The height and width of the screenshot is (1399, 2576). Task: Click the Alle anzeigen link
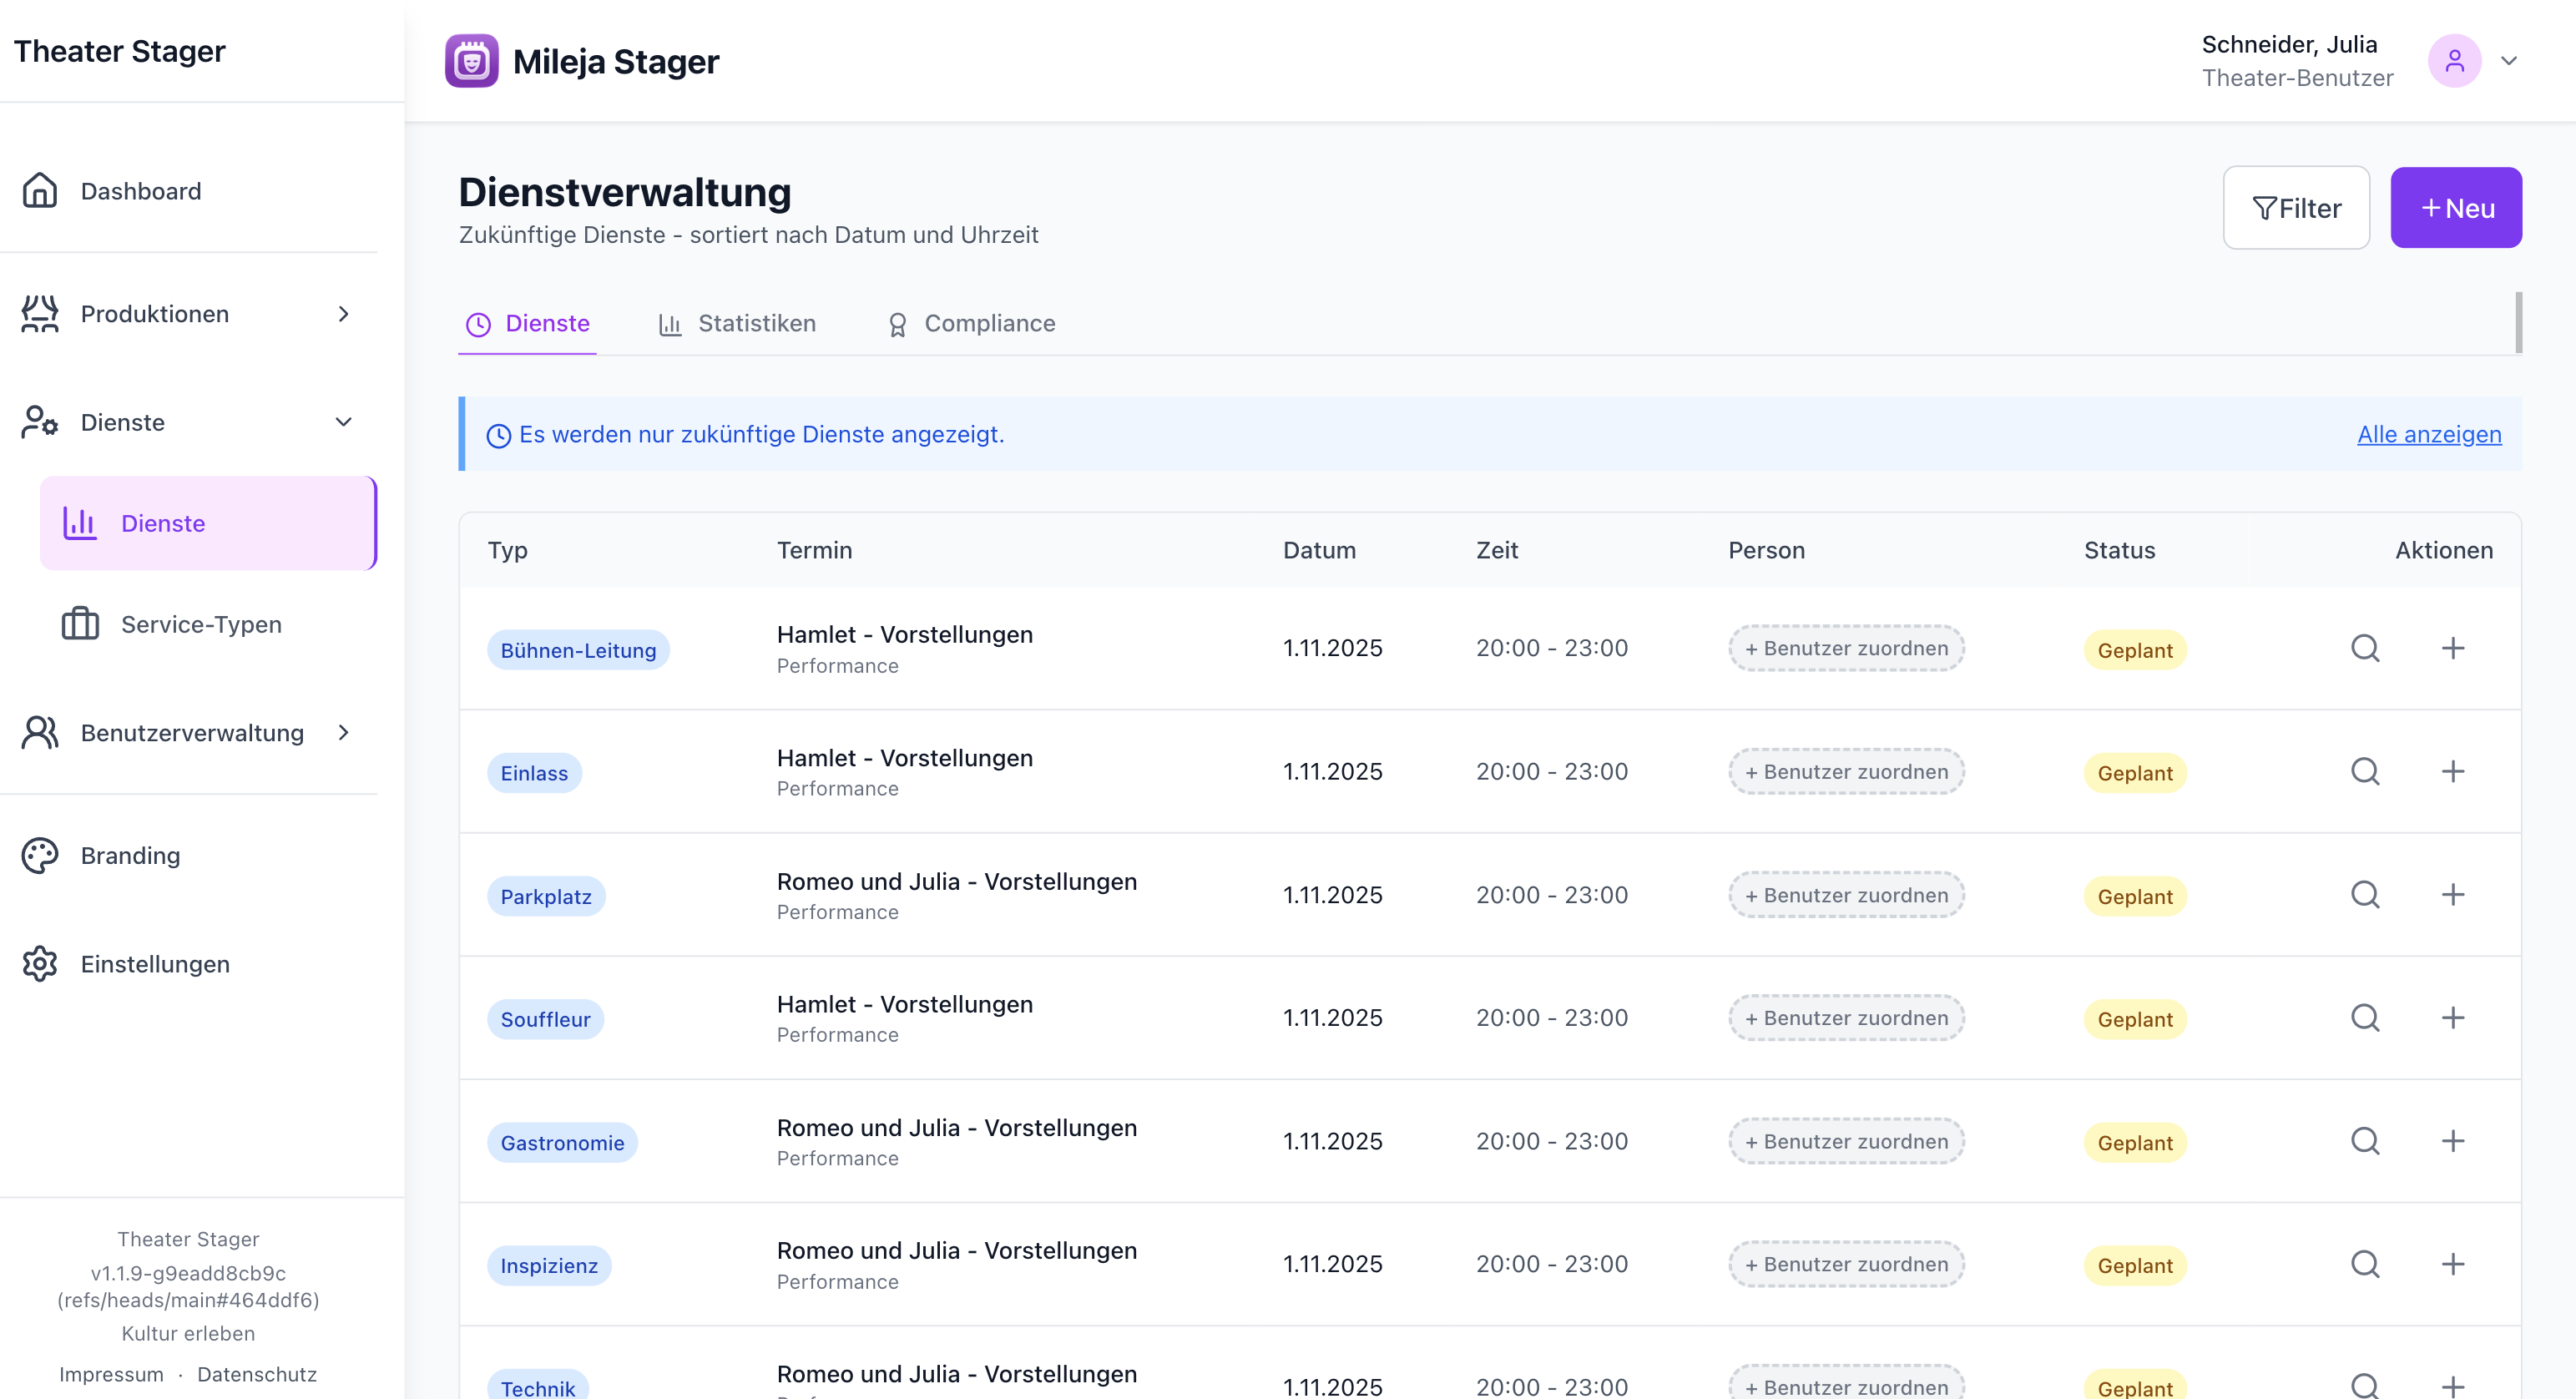point(2428,434)
